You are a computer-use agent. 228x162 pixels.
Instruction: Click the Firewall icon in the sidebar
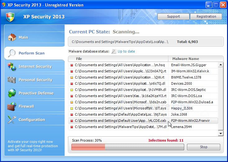(12, 106)
